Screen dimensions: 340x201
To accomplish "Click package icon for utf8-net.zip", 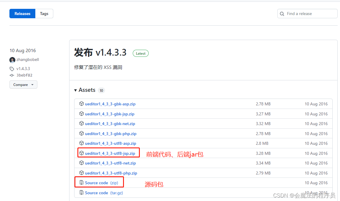I will [x=82, y=163].
